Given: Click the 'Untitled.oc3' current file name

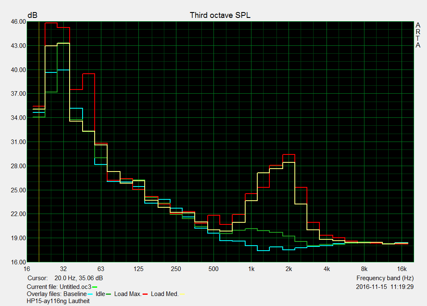Looking at the screenshot, I should click(75, 287).
